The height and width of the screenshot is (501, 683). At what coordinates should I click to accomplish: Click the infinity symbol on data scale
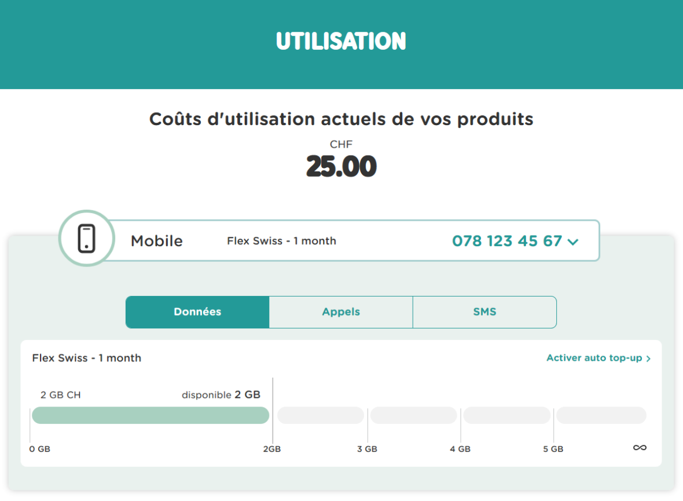(640, 448)
